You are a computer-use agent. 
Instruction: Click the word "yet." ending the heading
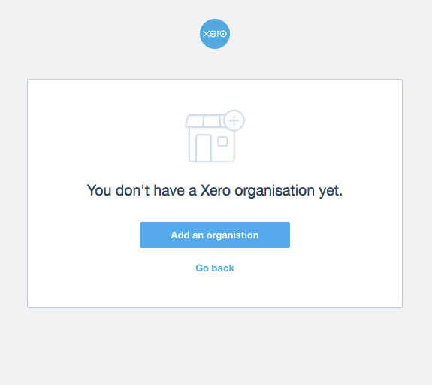click(331, 191)
